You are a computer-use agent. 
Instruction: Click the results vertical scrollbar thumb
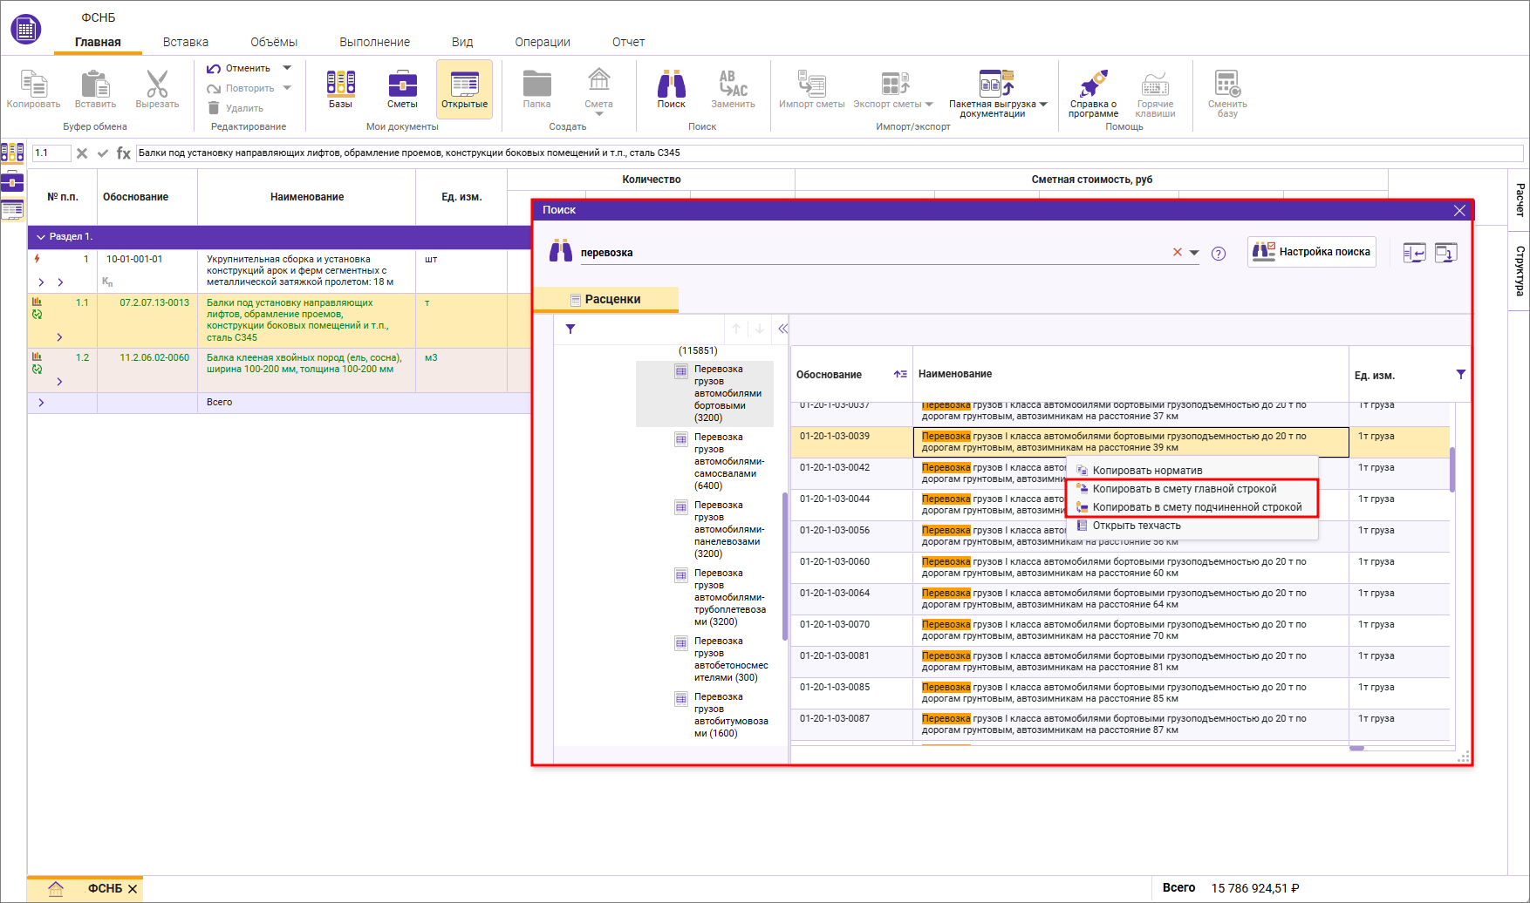point(1452,470)
